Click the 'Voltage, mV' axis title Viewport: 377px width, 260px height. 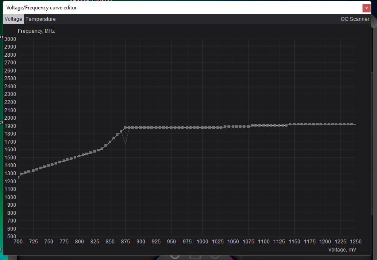pyautogui.click(x=342, y=250)
